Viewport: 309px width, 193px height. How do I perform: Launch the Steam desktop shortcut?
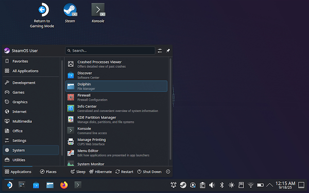click(x=70, y=13)
